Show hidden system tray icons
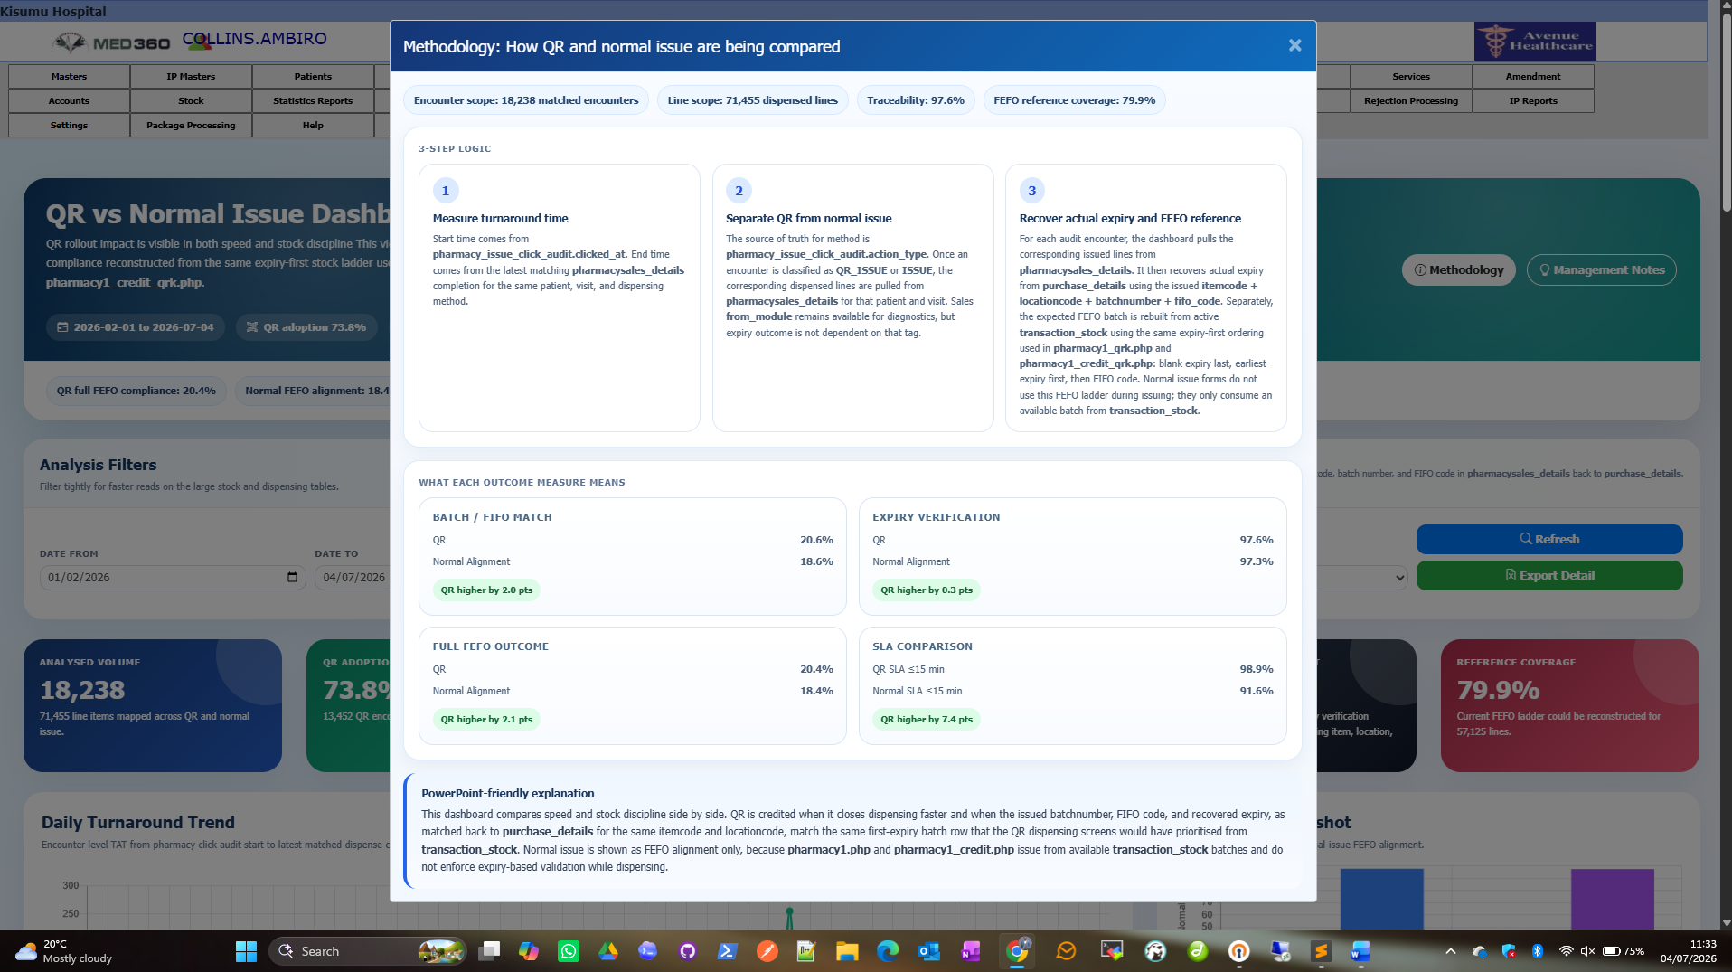1732x972 pixels. tap(1451, 951)
